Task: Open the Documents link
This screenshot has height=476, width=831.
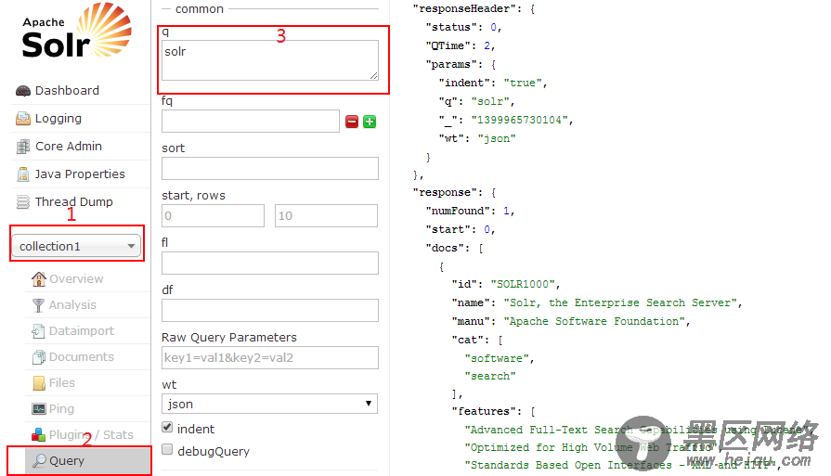Action: tap(82, 357)
